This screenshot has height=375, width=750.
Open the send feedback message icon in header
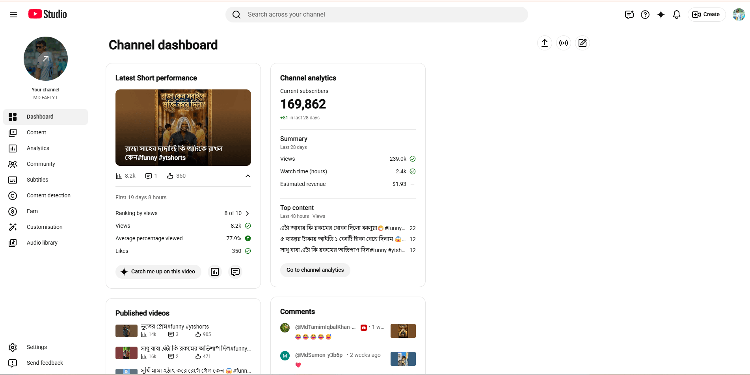pyautogui.click(x=629, y=15)
